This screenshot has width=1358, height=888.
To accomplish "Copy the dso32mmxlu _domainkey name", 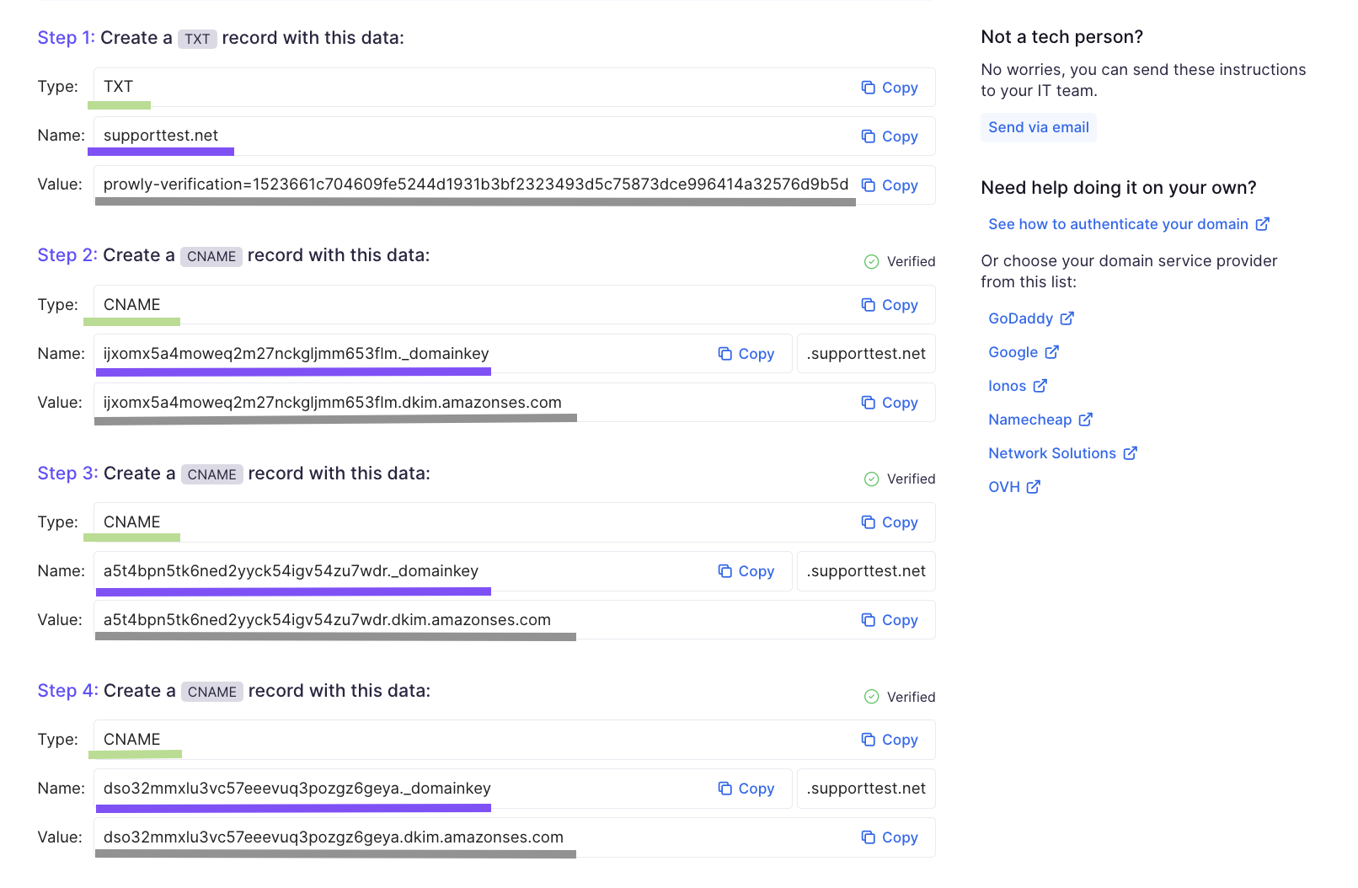I will [746, 789].
